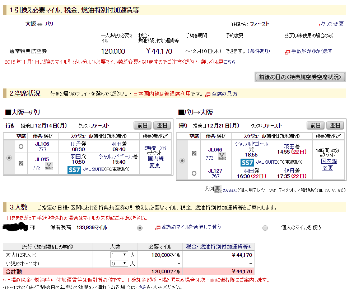Click the 15時間10分 duration text
This screenshot has width=354, height=289.
click(x=155, y=148)
